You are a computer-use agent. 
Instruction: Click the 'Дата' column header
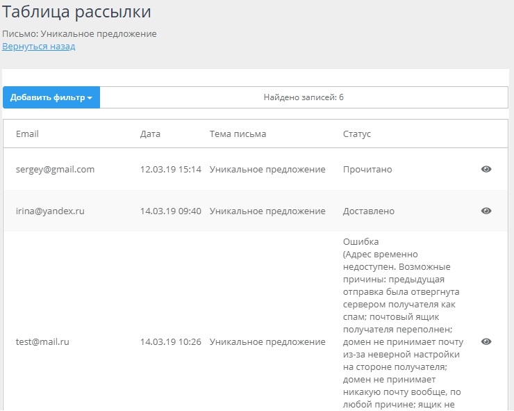point(150,134)
